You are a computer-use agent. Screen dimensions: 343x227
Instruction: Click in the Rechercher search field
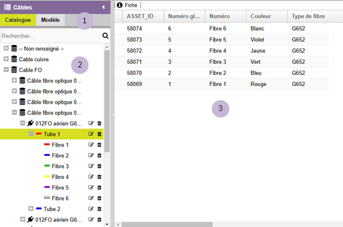pyautogui.click(x=50, y=36)
